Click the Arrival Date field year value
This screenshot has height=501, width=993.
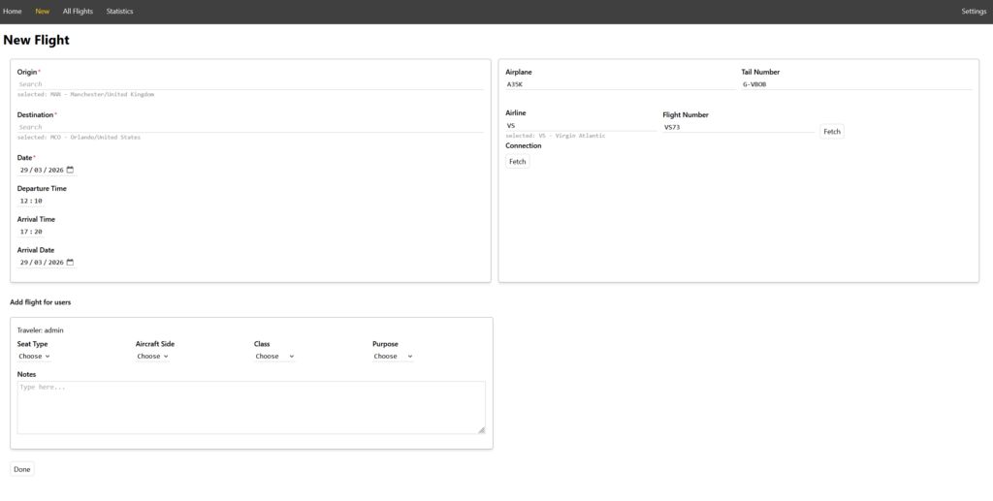[55, 263]
